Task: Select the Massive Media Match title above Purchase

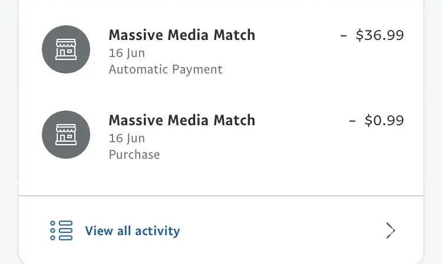Action: point(182,121)
